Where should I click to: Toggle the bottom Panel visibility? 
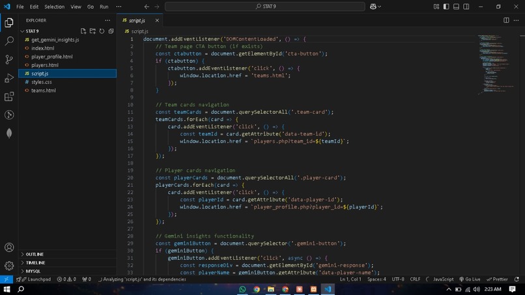tap(456, 7)
